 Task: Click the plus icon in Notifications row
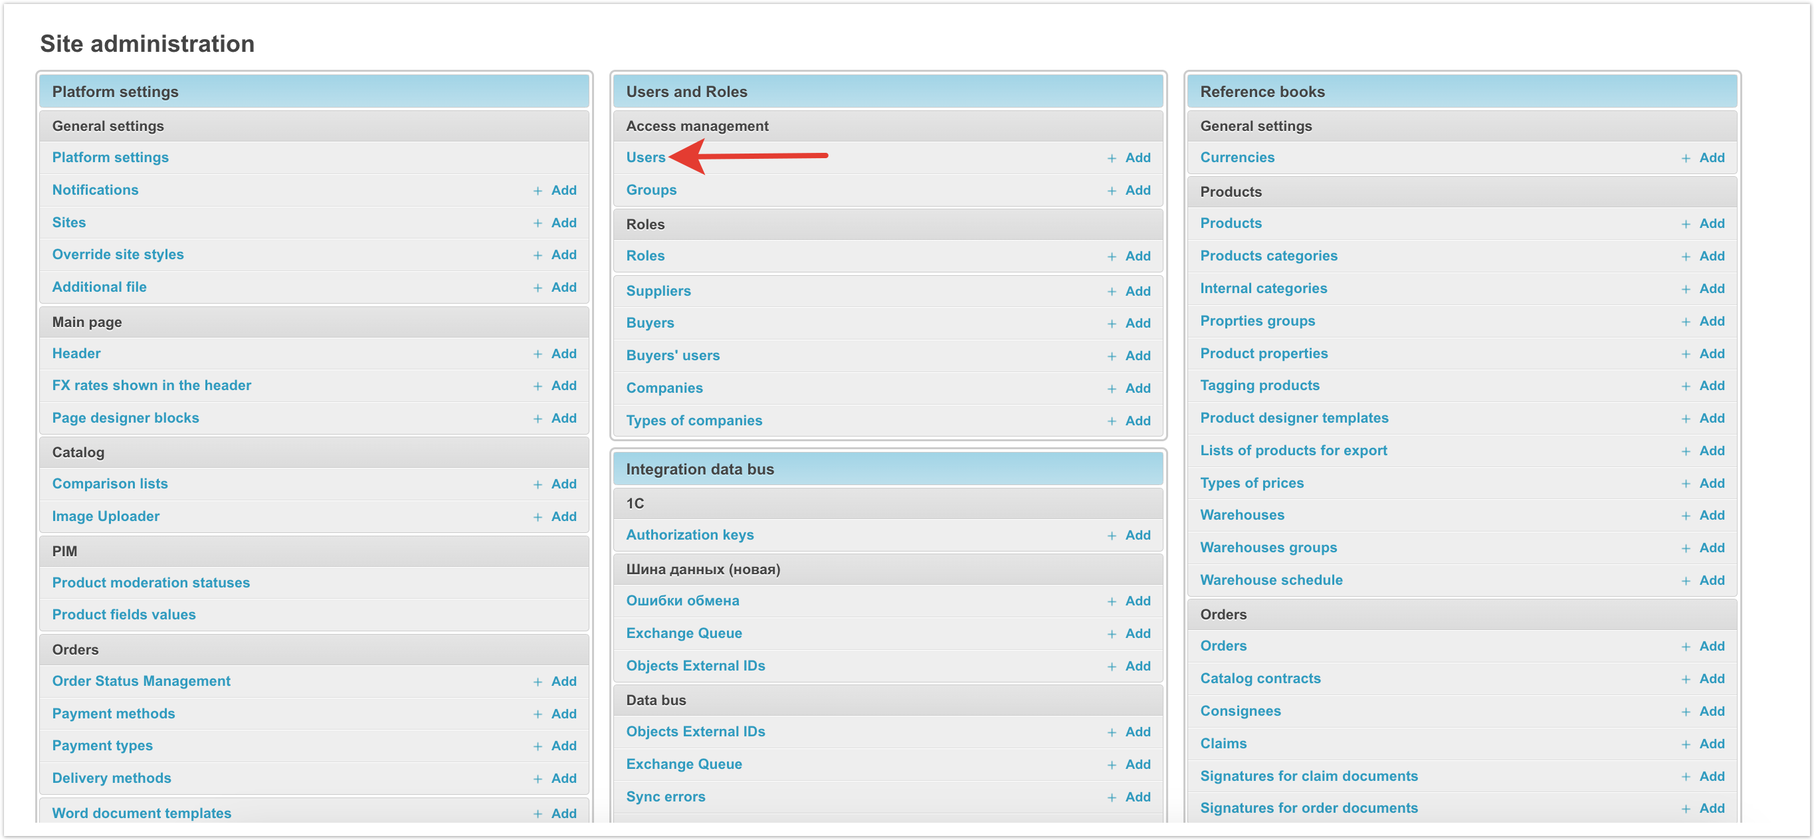tap(538, 191)
